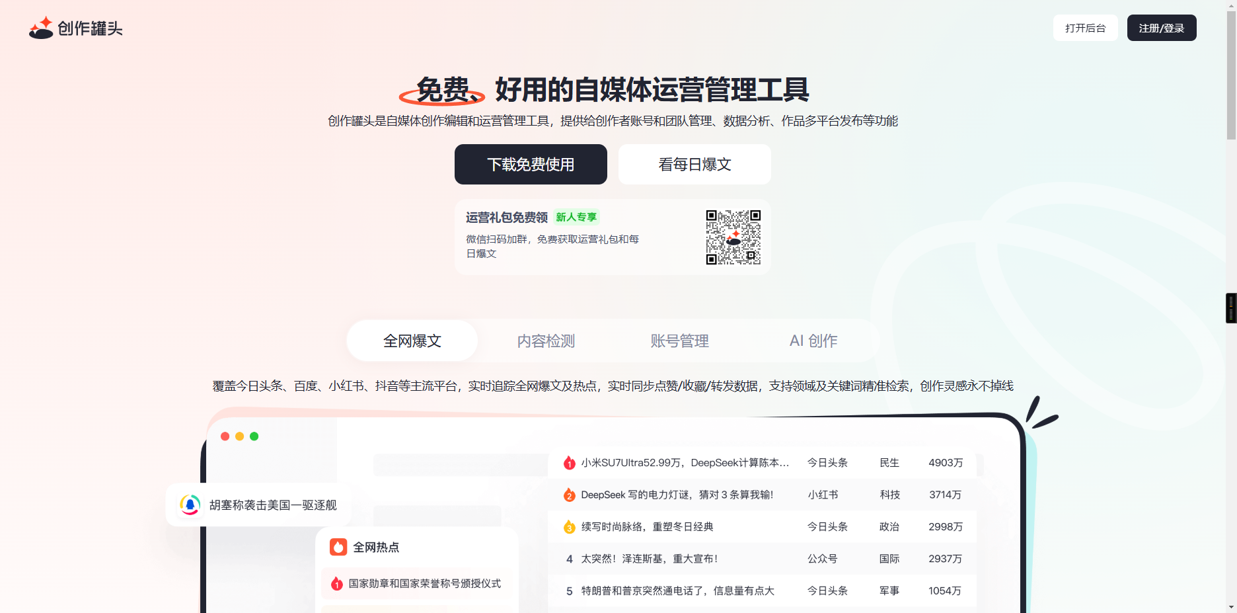Open article 太突然！泽连斯基，重大宣布！
This screenshot has height=613, width=1237.
(649, 559)
